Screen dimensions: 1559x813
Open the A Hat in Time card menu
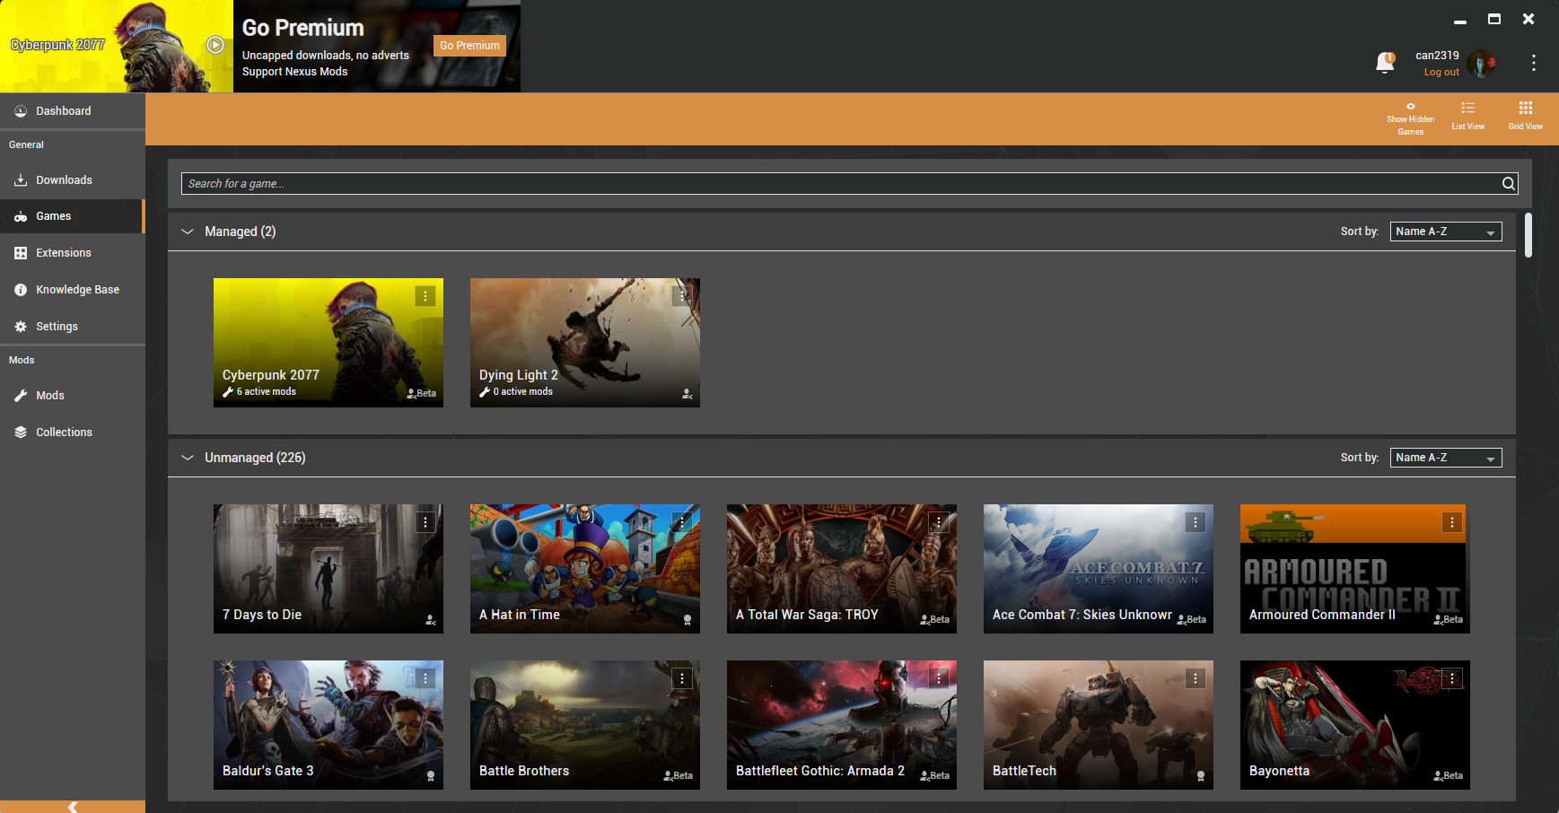[x=682, y=522]
